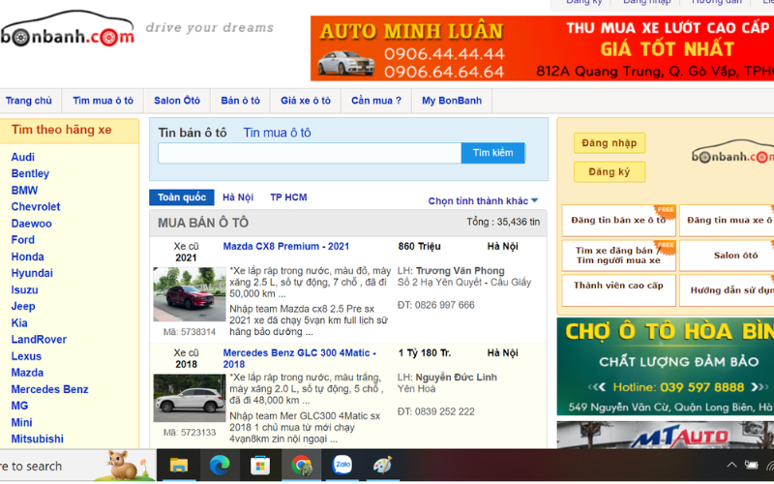Browse Audi cars in the sidebar

[x=22, y=157]
